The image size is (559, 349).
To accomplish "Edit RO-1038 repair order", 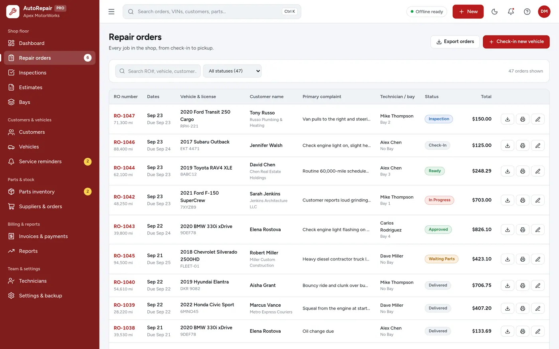I will coord(537,331).
